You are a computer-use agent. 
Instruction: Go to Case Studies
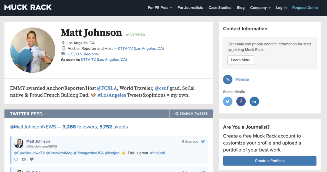point(220,8)
